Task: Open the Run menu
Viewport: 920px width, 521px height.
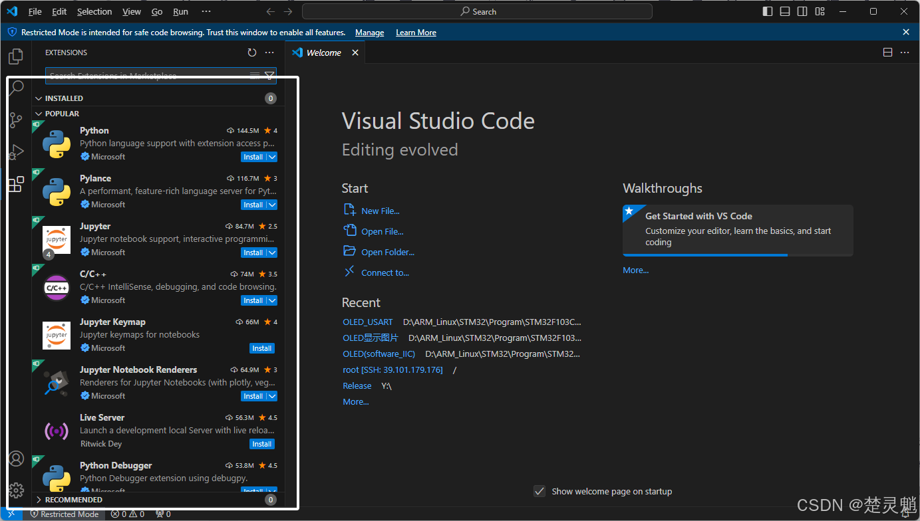Action: pyautogui.click(x=180, y=11)
